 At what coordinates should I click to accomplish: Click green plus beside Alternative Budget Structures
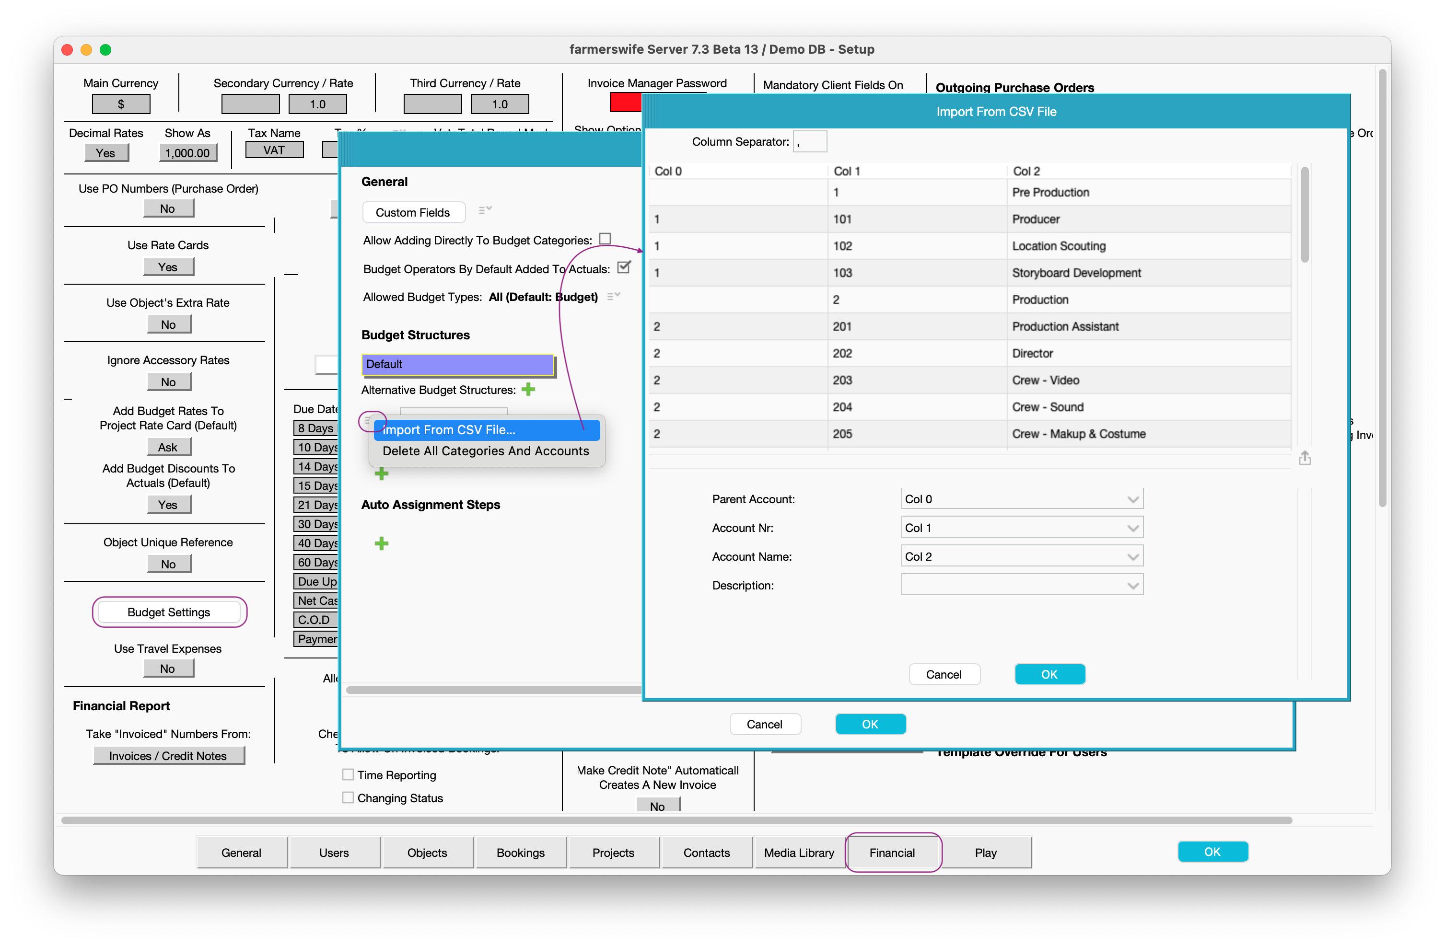pyautogui.click(x=528, y=389)
